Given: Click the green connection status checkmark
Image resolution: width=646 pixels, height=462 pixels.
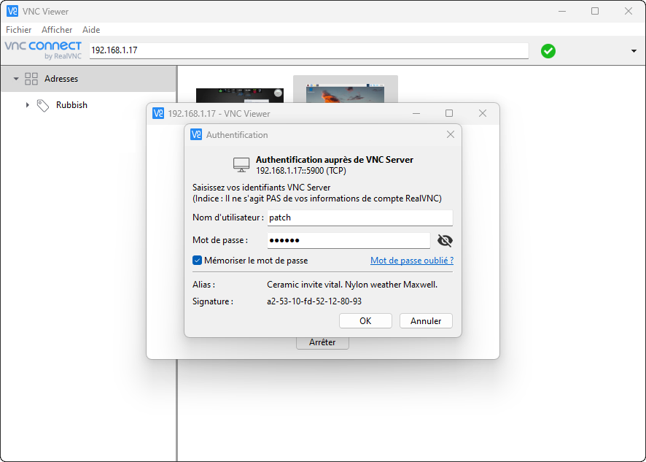Looking at the screenshot, I should tap(548, 50).
